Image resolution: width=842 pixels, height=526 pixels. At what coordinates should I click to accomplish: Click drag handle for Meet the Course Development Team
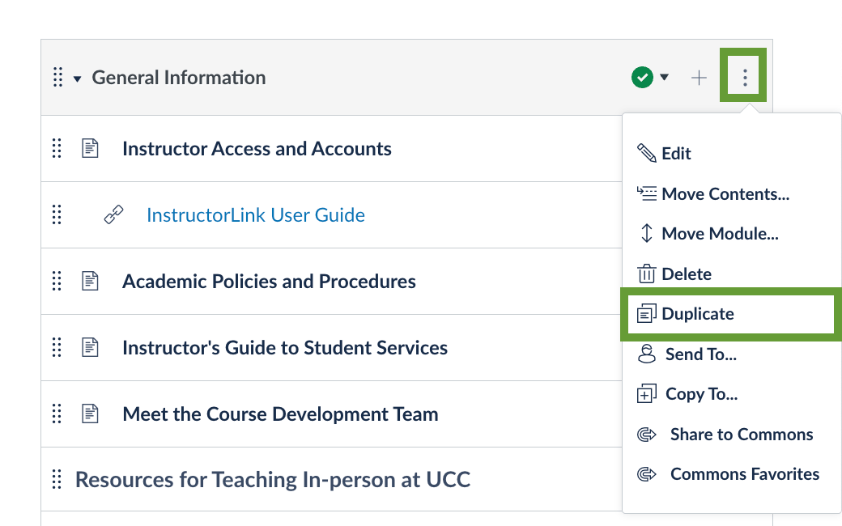tap(57, 414)
